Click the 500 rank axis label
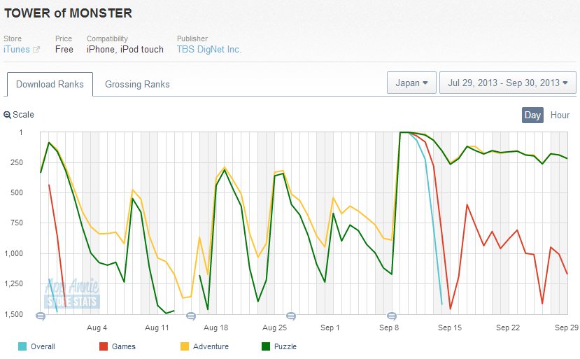 coord(17,193)
